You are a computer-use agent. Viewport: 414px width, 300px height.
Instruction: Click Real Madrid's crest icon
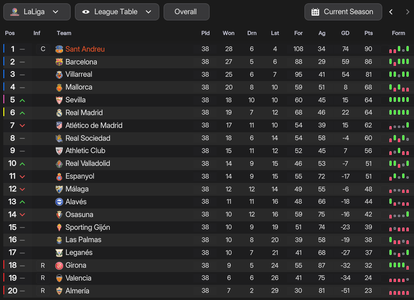(x=59, y=113)
